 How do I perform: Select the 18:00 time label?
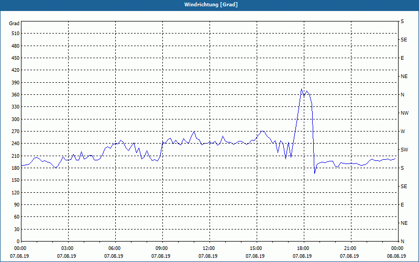(303, 248)
